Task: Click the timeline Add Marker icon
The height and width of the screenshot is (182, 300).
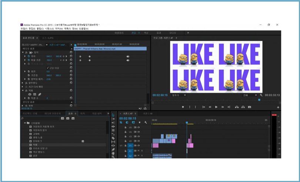Action: (140, 122)
